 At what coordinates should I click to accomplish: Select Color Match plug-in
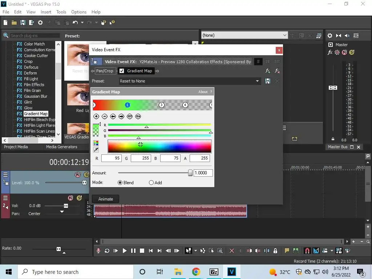point(34,44)
